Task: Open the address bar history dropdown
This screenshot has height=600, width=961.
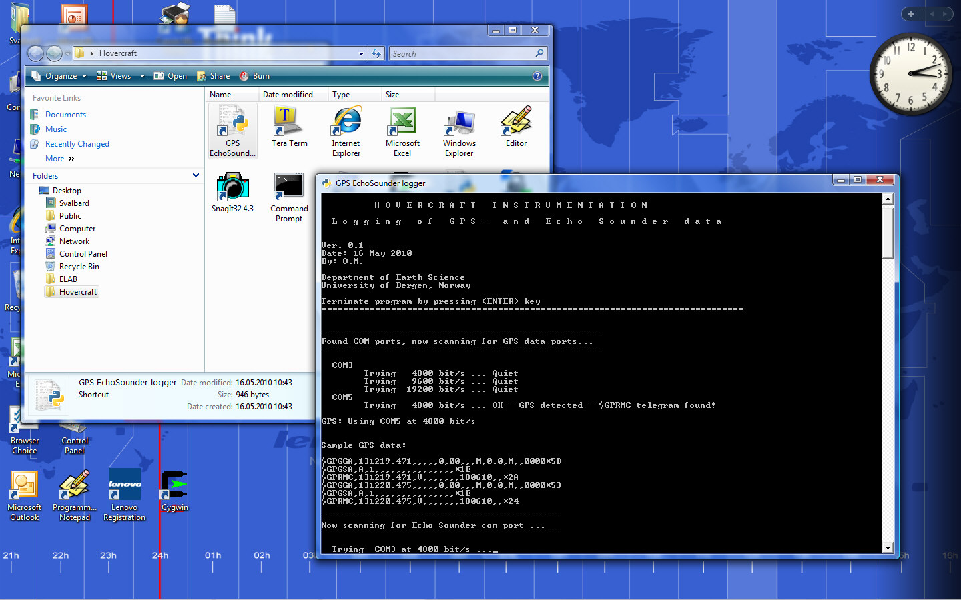Action: [x=361, y=53]
